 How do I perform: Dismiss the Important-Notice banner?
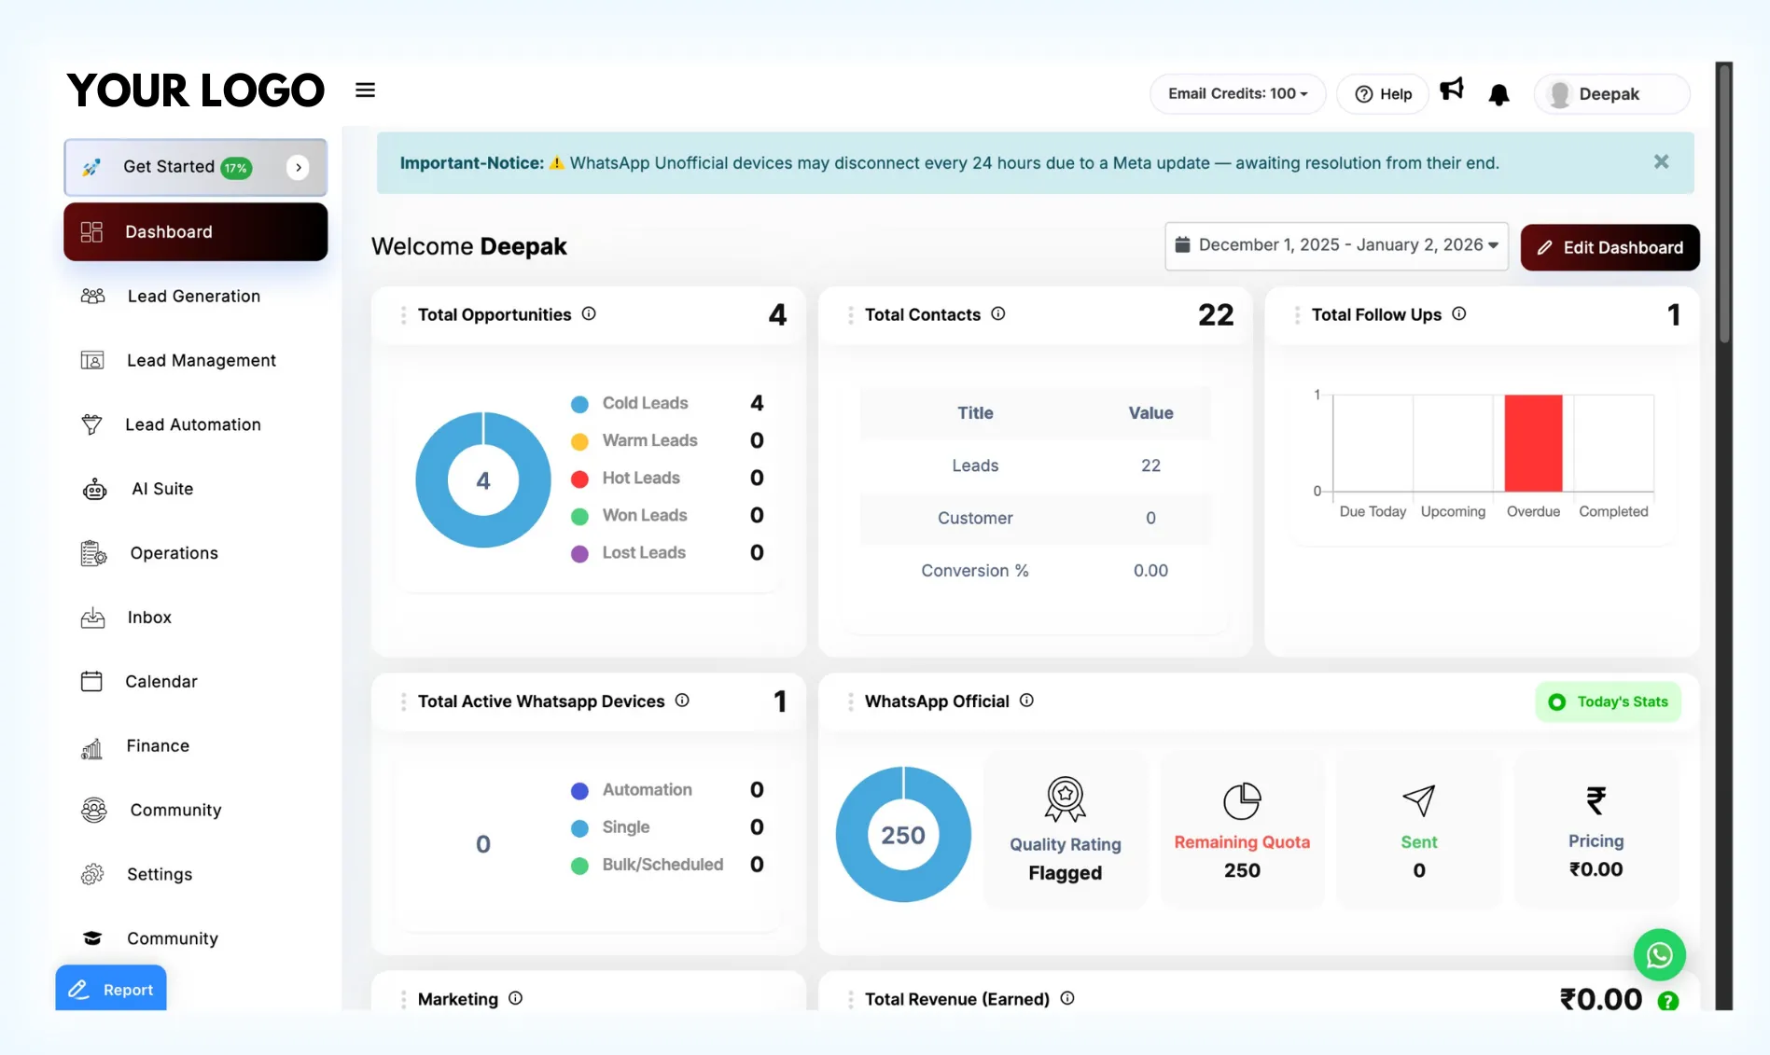pos(1661,162)
